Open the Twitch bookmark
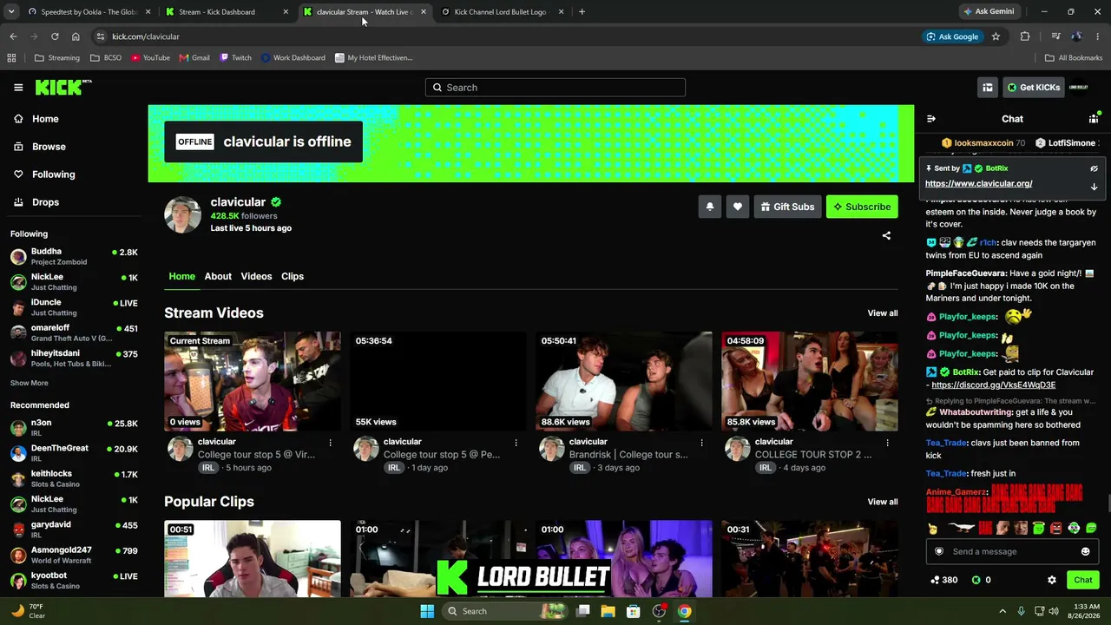This screenshot has width=1111, height=625. point(235,58)
